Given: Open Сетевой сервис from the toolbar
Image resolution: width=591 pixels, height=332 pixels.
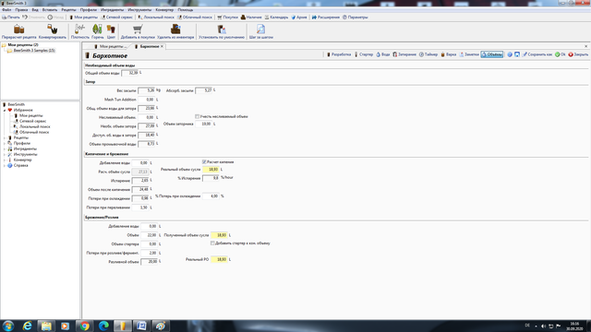Looking at the screenshot, I should click(x=117, y=18).
